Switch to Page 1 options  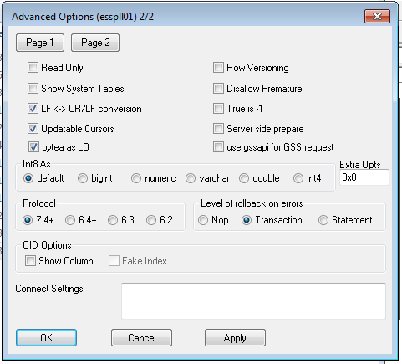point(40,43)
